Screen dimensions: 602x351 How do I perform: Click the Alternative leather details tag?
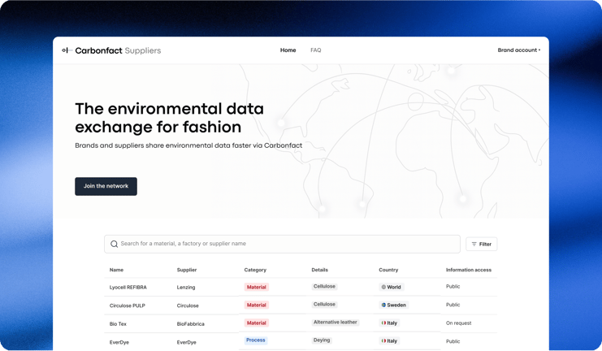pyautogui.click(x=336, y=323)
